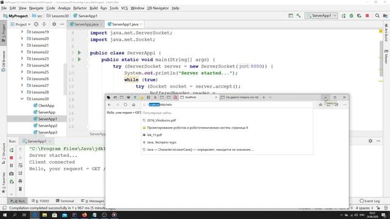390x219 pixels.
Task: Open the Windows Start menu
Action: [x=5, y=215]
